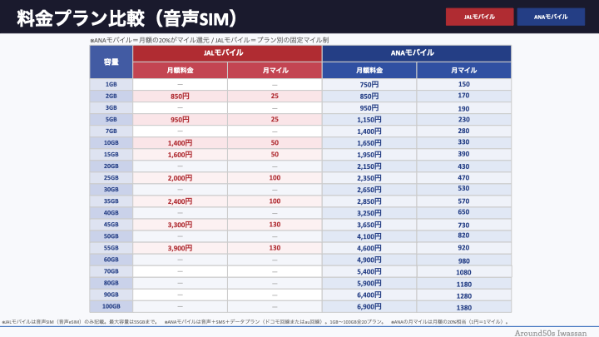Select the JALモバイル table header
Viewport: 599px width, 337px height.
click(x=226, y=52)
